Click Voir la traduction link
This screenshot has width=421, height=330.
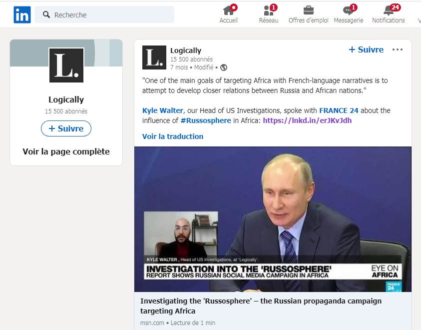173,136
